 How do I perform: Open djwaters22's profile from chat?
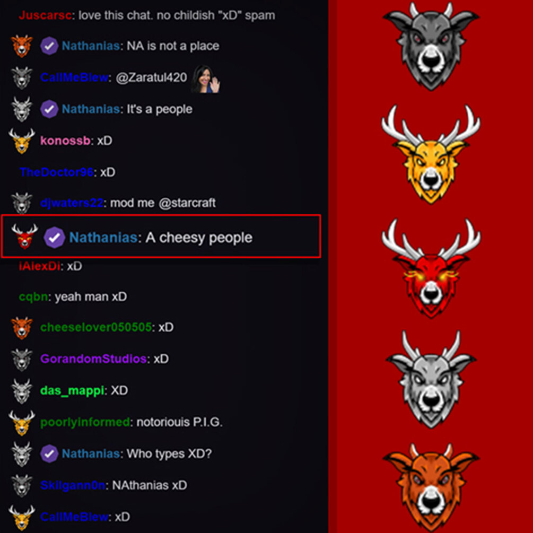(72, 203)
